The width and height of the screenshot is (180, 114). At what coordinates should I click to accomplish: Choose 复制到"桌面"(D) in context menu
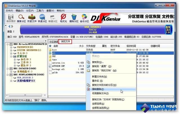[111, 66]
